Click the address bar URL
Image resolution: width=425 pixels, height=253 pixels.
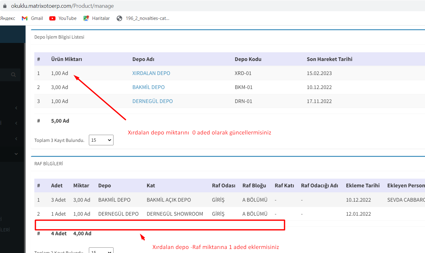[62, 6]
